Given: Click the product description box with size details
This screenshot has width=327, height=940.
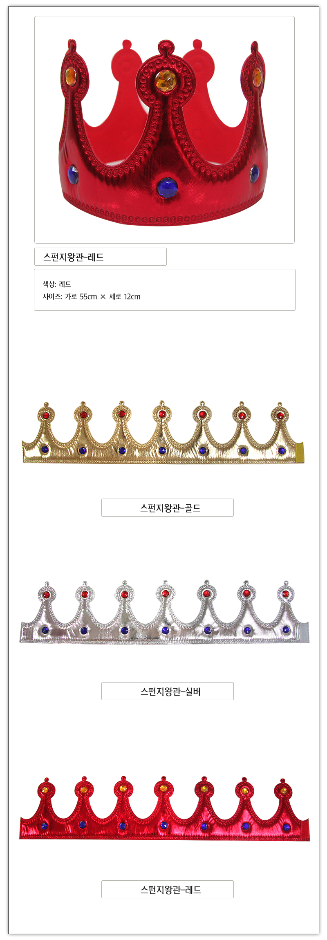Looking at the screenshot, I should click(x=165, y=290).
